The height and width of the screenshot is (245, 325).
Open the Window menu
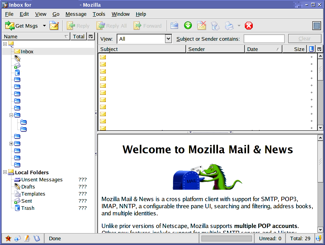coord(120,14)
